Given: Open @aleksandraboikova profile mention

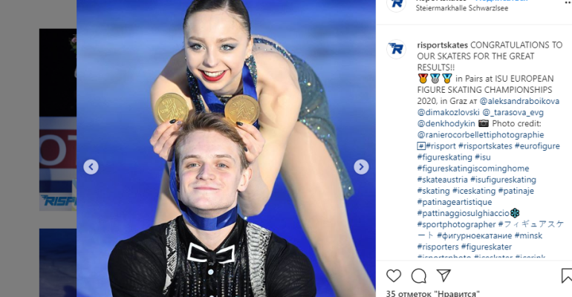Looking at the screenshot, I should (519, 101).
